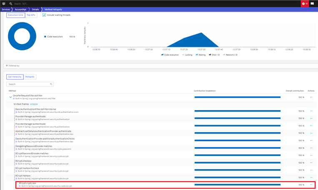Open the main navigation menu icon
318x190 pixels.
[3, 3]
